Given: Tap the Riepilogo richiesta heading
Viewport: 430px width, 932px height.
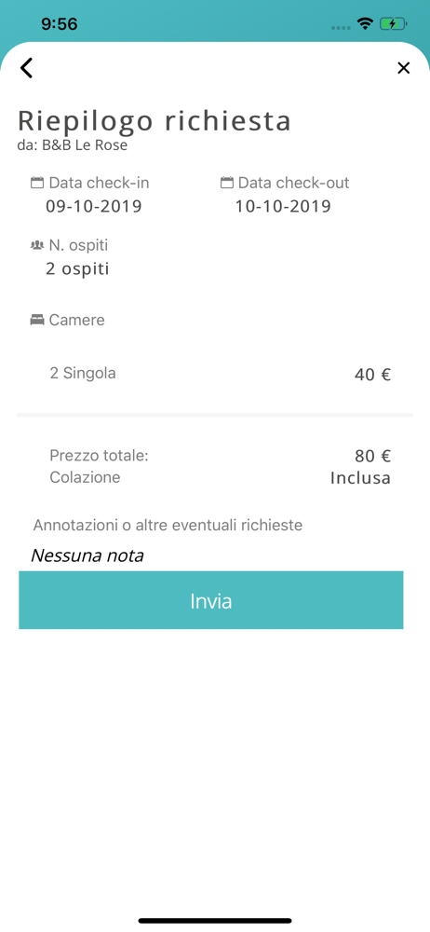Looking at the screenshot, I should coord(155,120).
